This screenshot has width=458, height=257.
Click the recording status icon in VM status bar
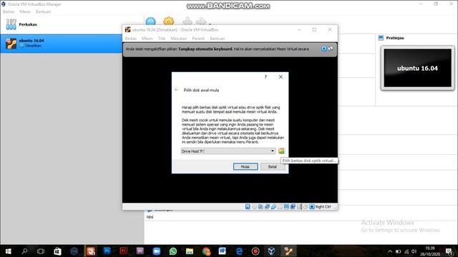(293, 206)
